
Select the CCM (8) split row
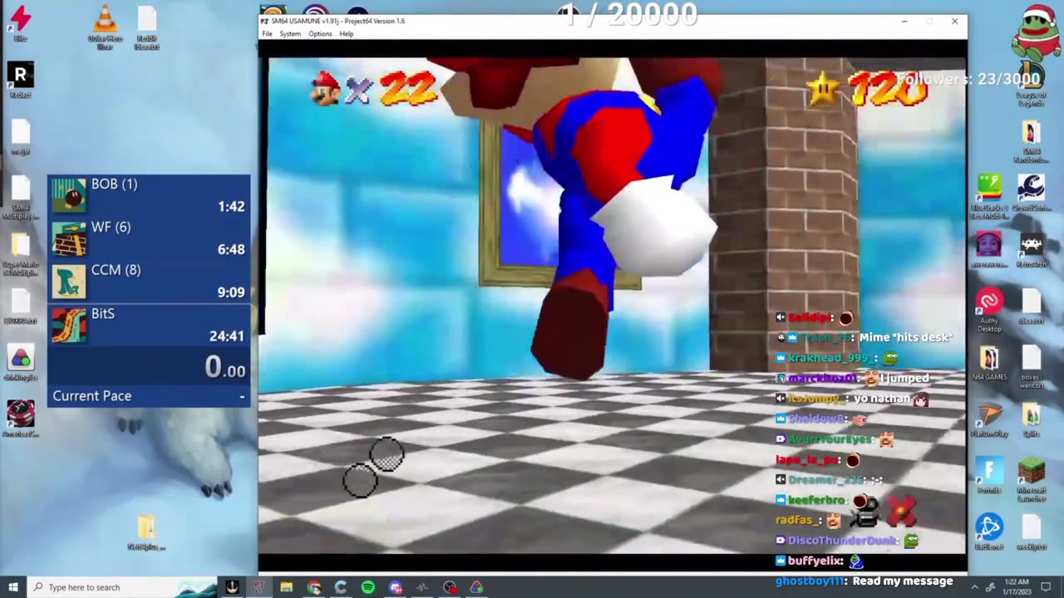pos(149,282)
